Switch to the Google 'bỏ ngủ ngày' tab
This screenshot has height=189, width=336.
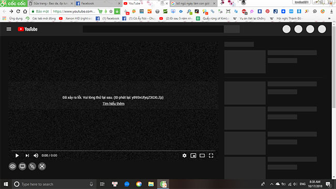(x=193, y=4)
